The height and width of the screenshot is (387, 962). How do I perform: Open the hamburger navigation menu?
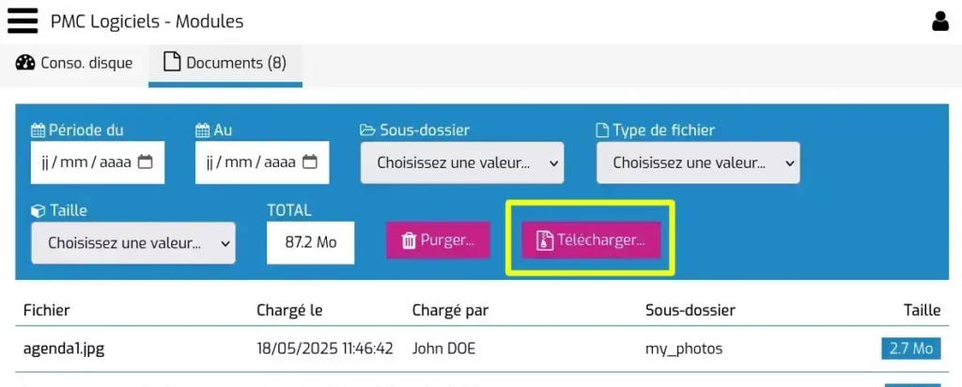(23, 22)
